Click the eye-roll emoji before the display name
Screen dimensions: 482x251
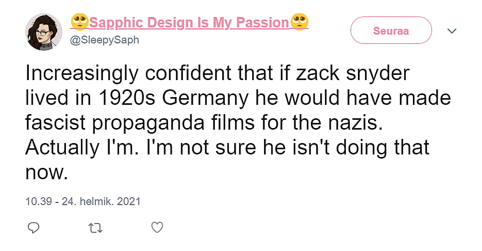(79, 22)
